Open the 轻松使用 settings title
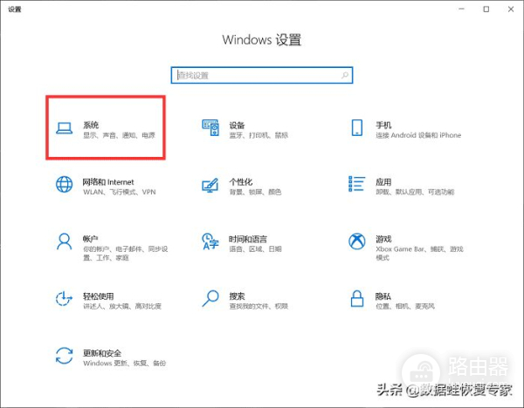The height and width of the screenshot is (408, 524). tap(98, 296)
